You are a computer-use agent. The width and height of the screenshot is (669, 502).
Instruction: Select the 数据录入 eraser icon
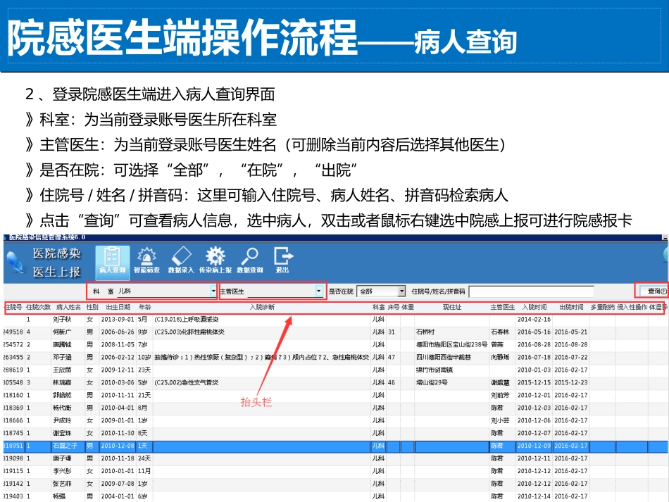click(x=181, y=260)
